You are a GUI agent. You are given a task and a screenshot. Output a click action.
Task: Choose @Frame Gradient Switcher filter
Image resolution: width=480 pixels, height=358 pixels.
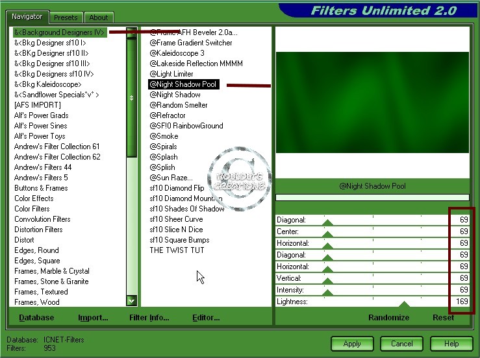click(191, 43)
